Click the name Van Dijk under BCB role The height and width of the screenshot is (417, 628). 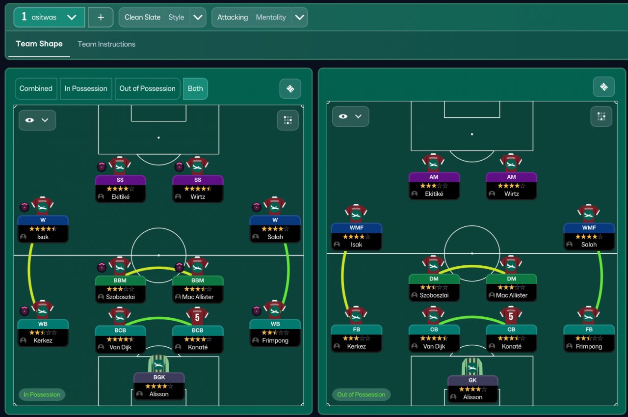click(120, 347)
